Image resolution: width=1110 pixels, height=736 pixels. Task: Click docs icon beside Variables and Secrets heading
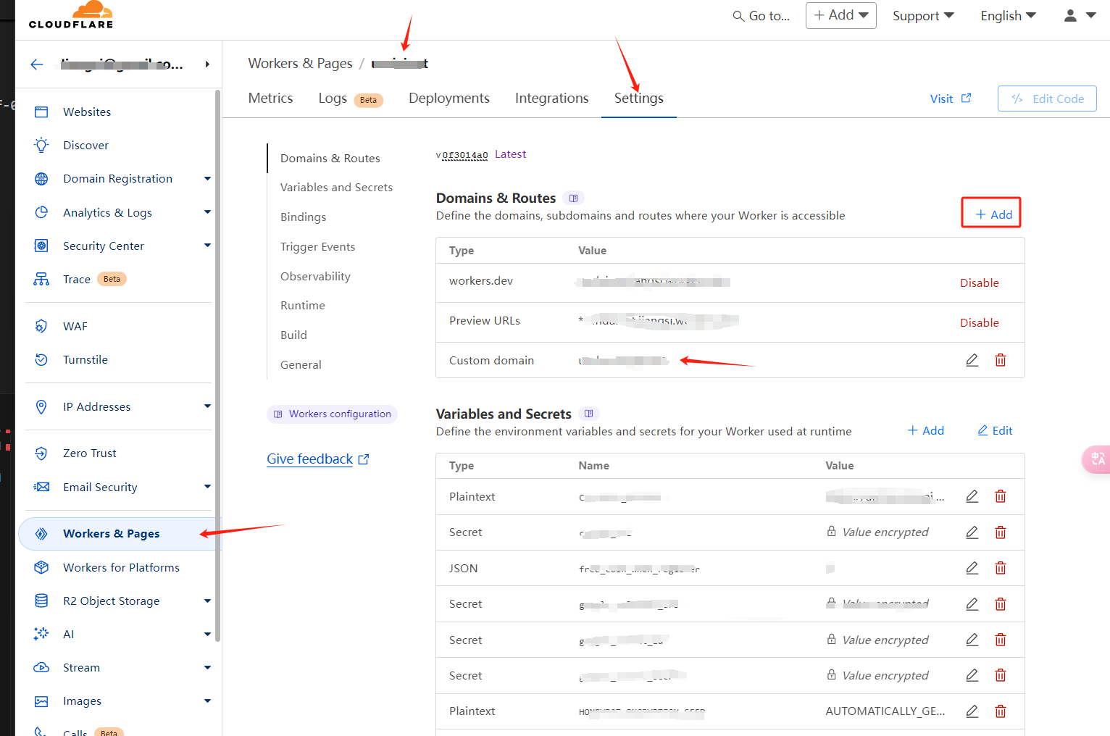click(x=589, y=414)
